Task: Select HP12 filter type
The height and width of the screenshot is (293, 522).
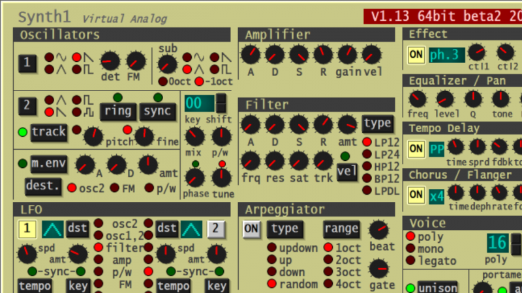Action: click(x=367, y=166)
